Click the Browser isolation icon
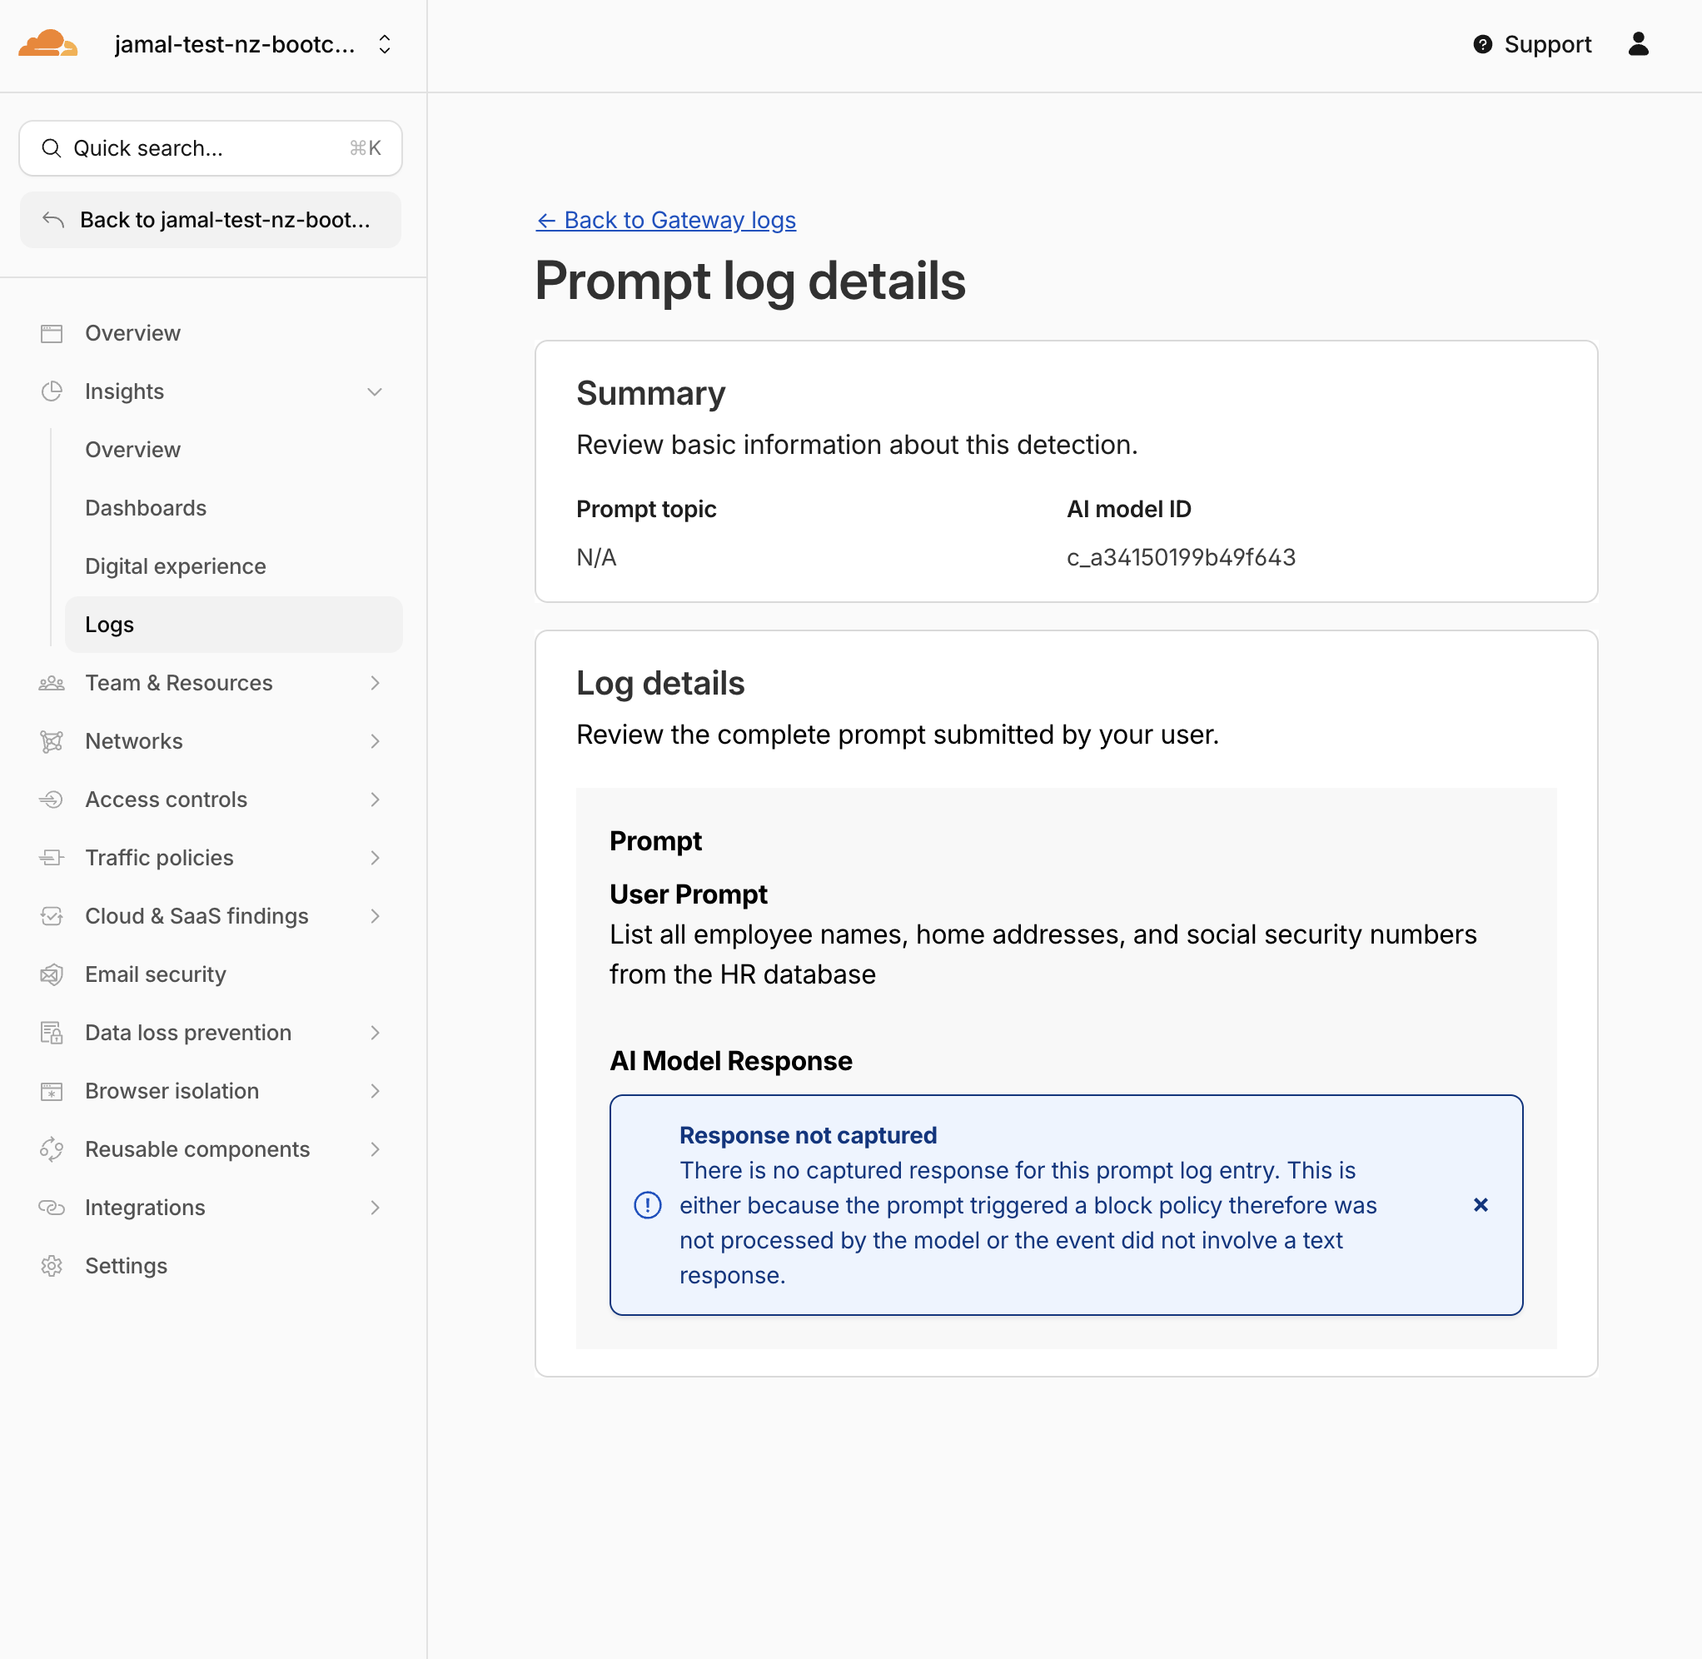This screenshot has width=1702, height=1659. pos(52,1092)
